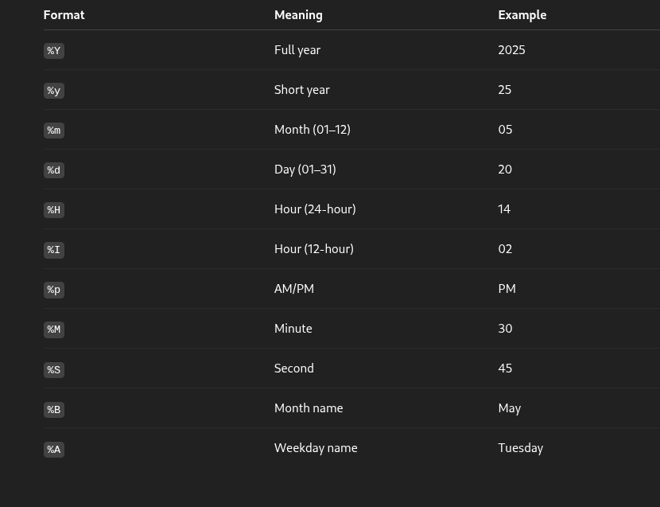
Task: Select the %A code badge
Action: [54, 449]
